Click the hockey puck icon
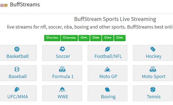 [153, 49]
